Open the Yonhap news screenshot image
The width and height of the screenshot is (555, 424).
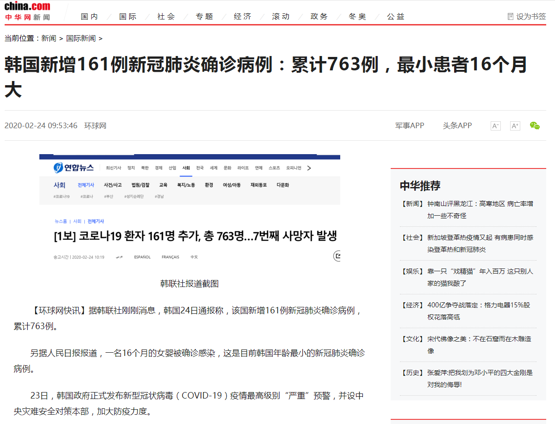click(189, 208)
